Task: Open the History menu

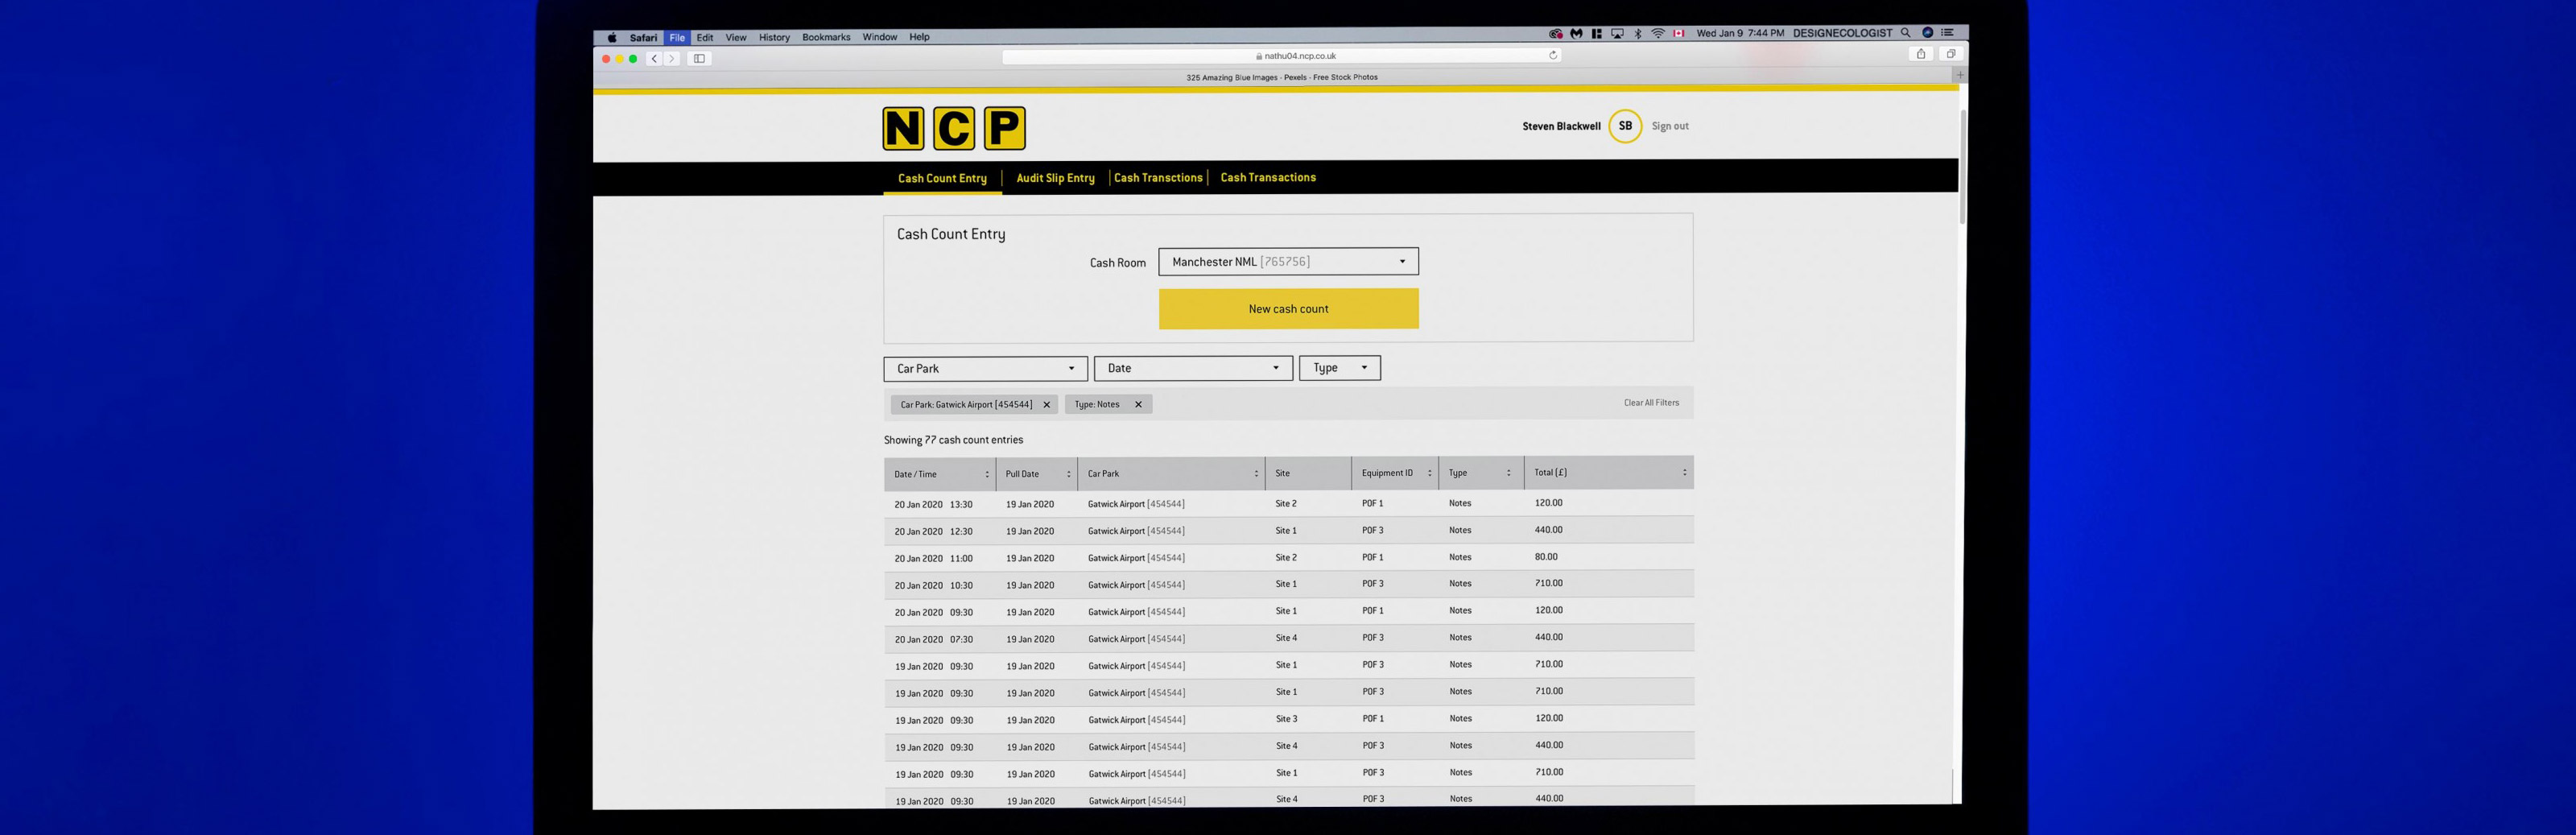Action: click(x=774, y=38)
